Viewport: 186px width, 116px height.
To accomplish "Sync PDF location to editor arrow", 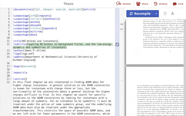I will [122, 29].
